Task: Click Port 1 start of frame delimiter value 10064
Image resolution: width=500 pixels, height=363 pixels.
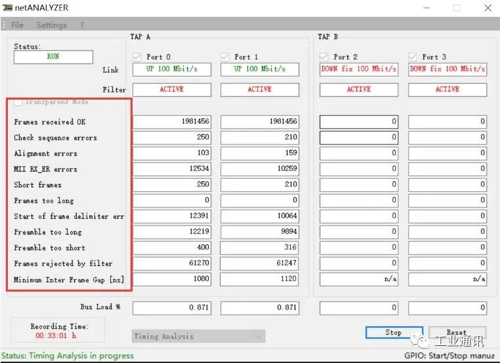Action: click(x=260, y=216)
